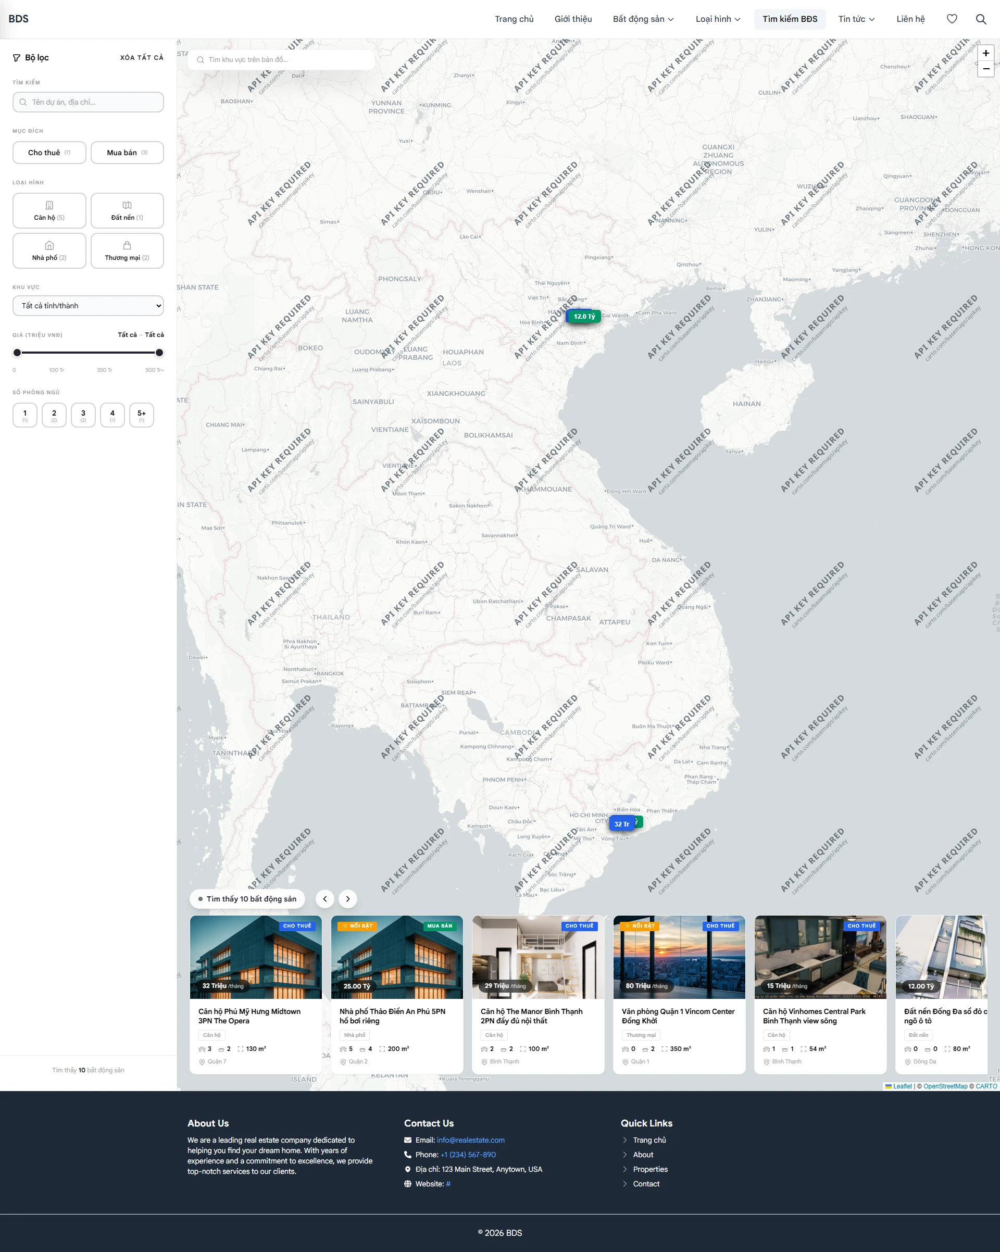
Task: Expand the Bất động sản menu
Action: click(643, 19)
